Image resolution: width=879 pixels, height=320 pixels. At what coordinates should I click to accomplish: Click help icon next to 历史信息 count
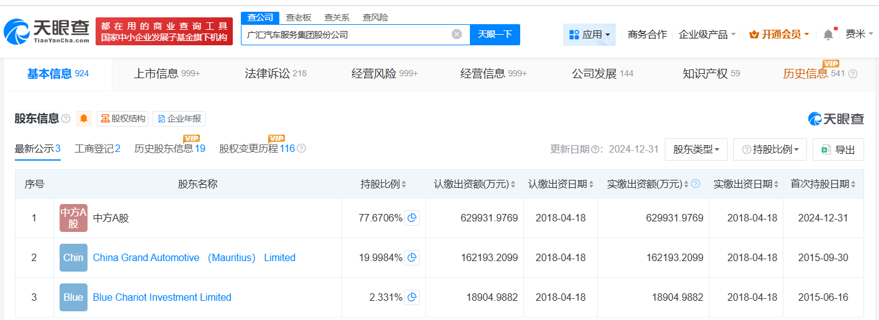[x=853, y=74]
